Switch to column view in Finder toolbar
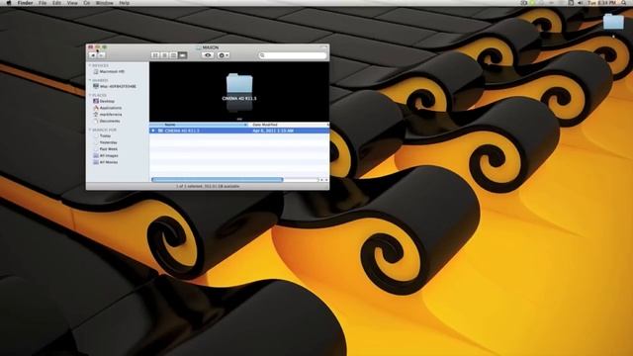Screen dimensions: 633x356 click(x=173, y=55)
